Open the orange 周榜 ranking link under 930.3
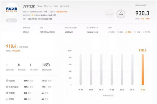This screenshot has height=104, width=157. [x=148, y=19]
